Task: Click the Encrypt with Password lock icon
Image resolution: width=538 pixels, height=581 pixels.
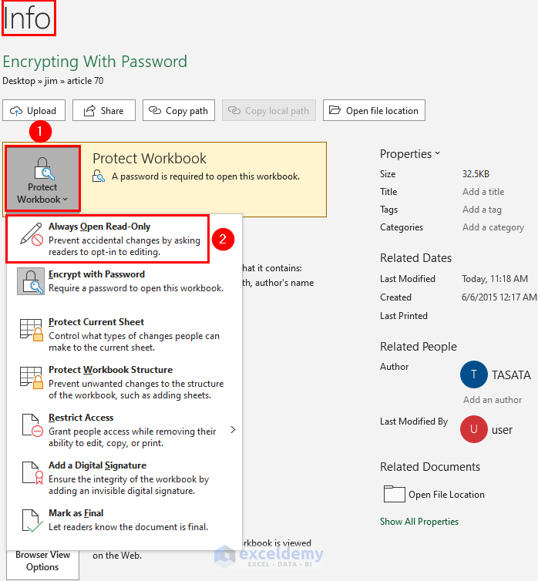Action: click(x=31, y=281)
